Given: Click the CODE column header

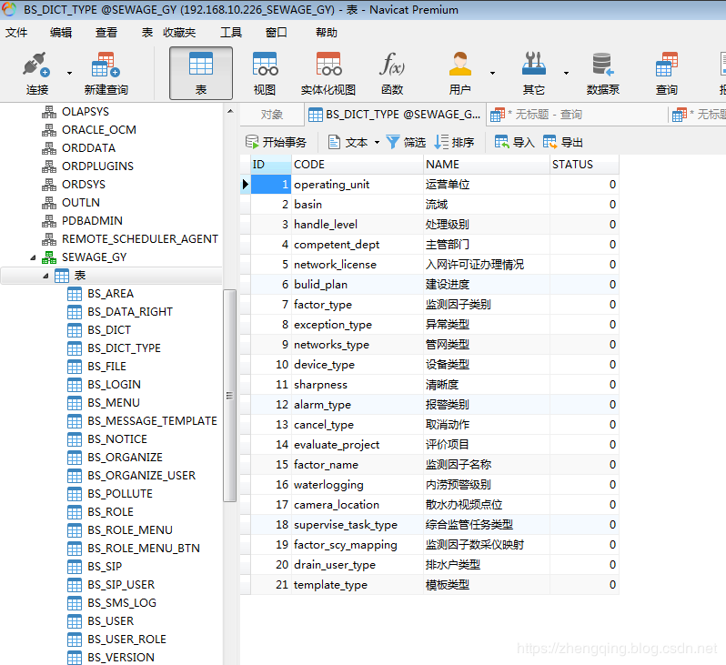Looking at the screenshot, I should pyautogui.click(x=358, y=165).
